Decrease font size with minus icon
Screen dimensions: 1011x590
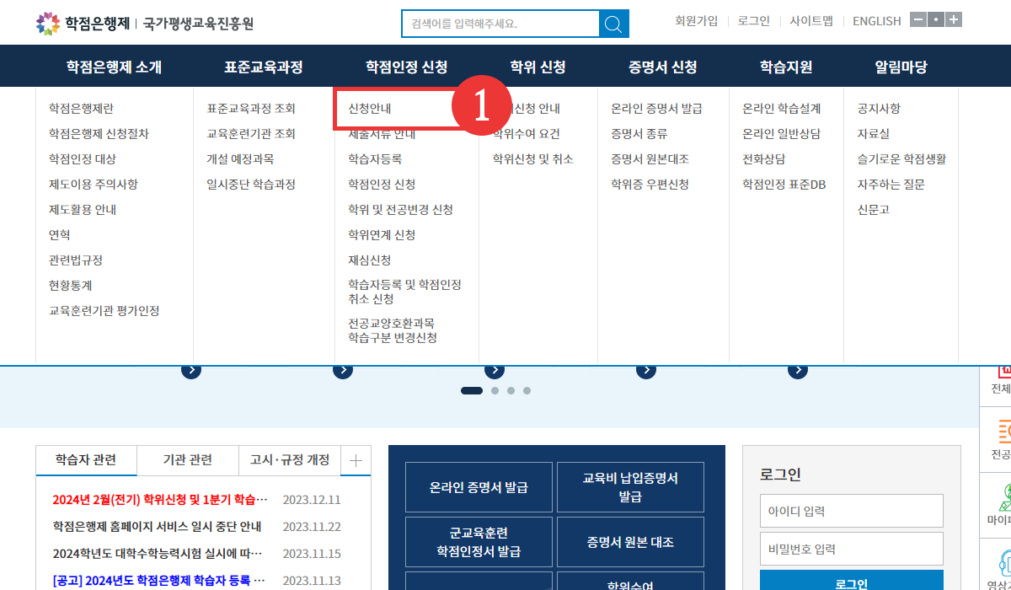pyautogui.click(x=917, y=20)
